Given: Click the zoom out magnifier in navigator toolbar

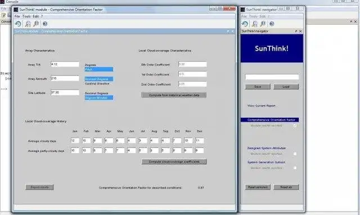Looking at the screenshot, I should (263, 24).
